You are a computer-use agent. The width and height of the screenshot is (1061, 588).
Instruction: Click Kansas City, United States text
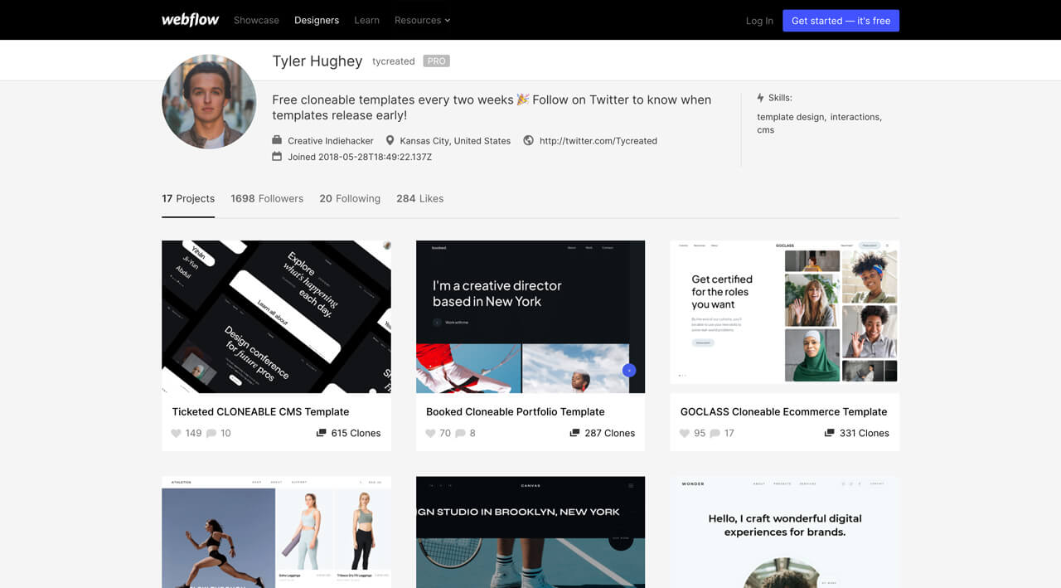click(455, 141)
